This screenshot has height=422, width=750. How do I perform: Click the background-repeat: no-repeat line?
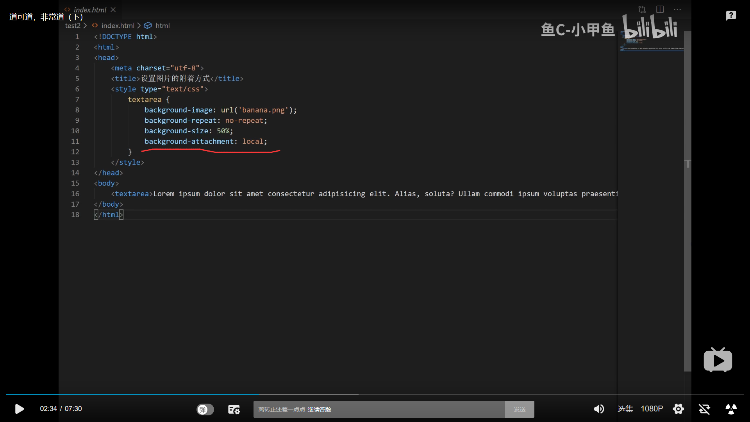(x=206, y=121)
